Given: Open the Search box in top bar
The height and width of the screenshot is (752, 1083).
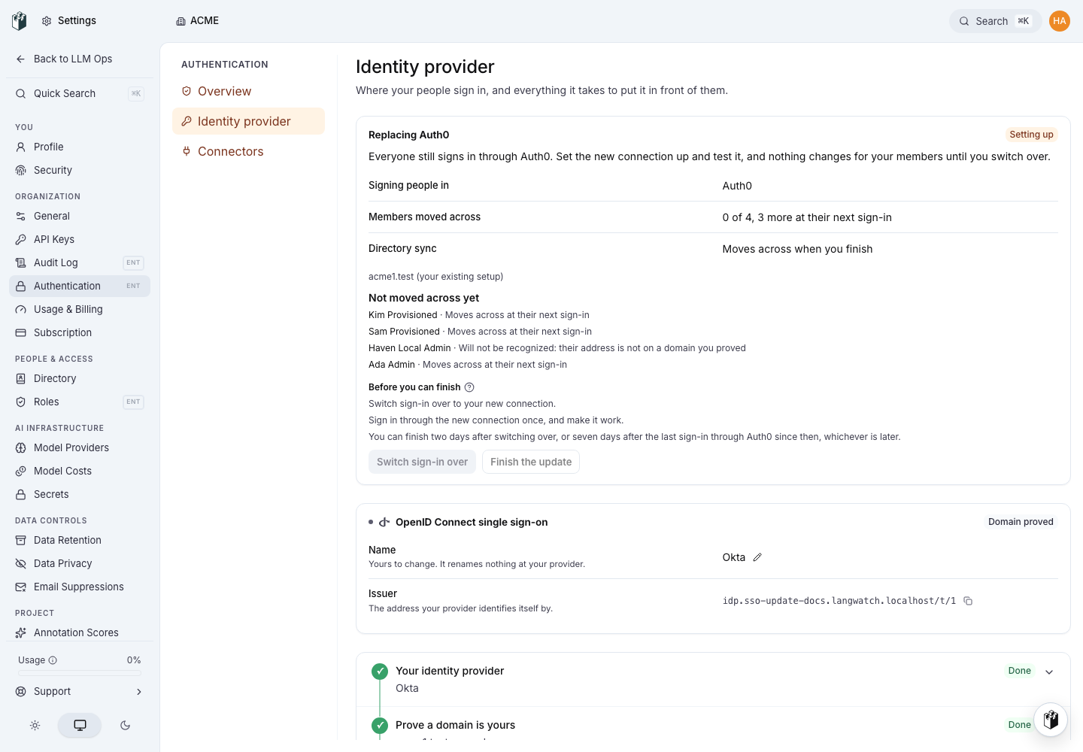Looking at the screenshot, I should tap(995, 21).
